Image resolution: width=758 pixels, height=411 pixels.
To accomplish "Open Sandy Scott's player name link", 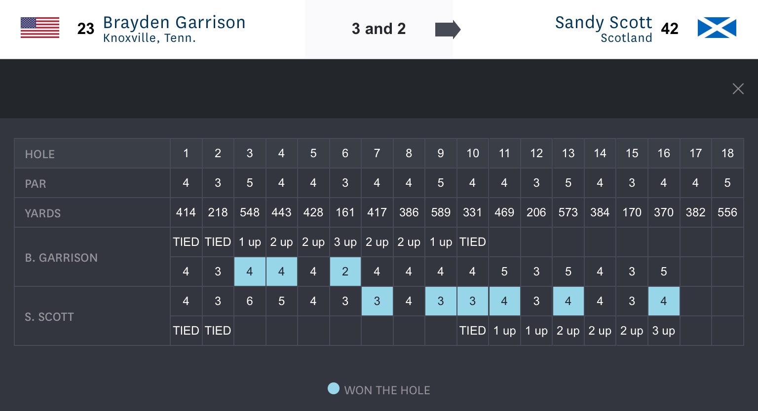I will click(603, 23).
